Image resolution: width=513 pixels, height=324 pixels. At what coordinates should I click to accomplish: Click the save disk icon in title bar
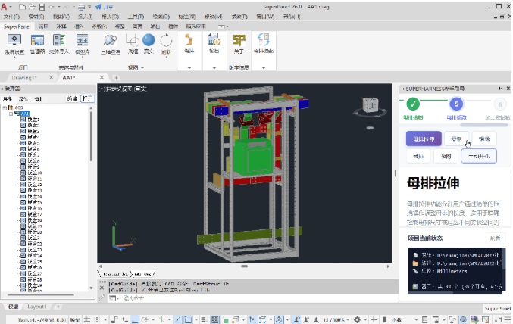pyautogui.click(x=42, y=7)
